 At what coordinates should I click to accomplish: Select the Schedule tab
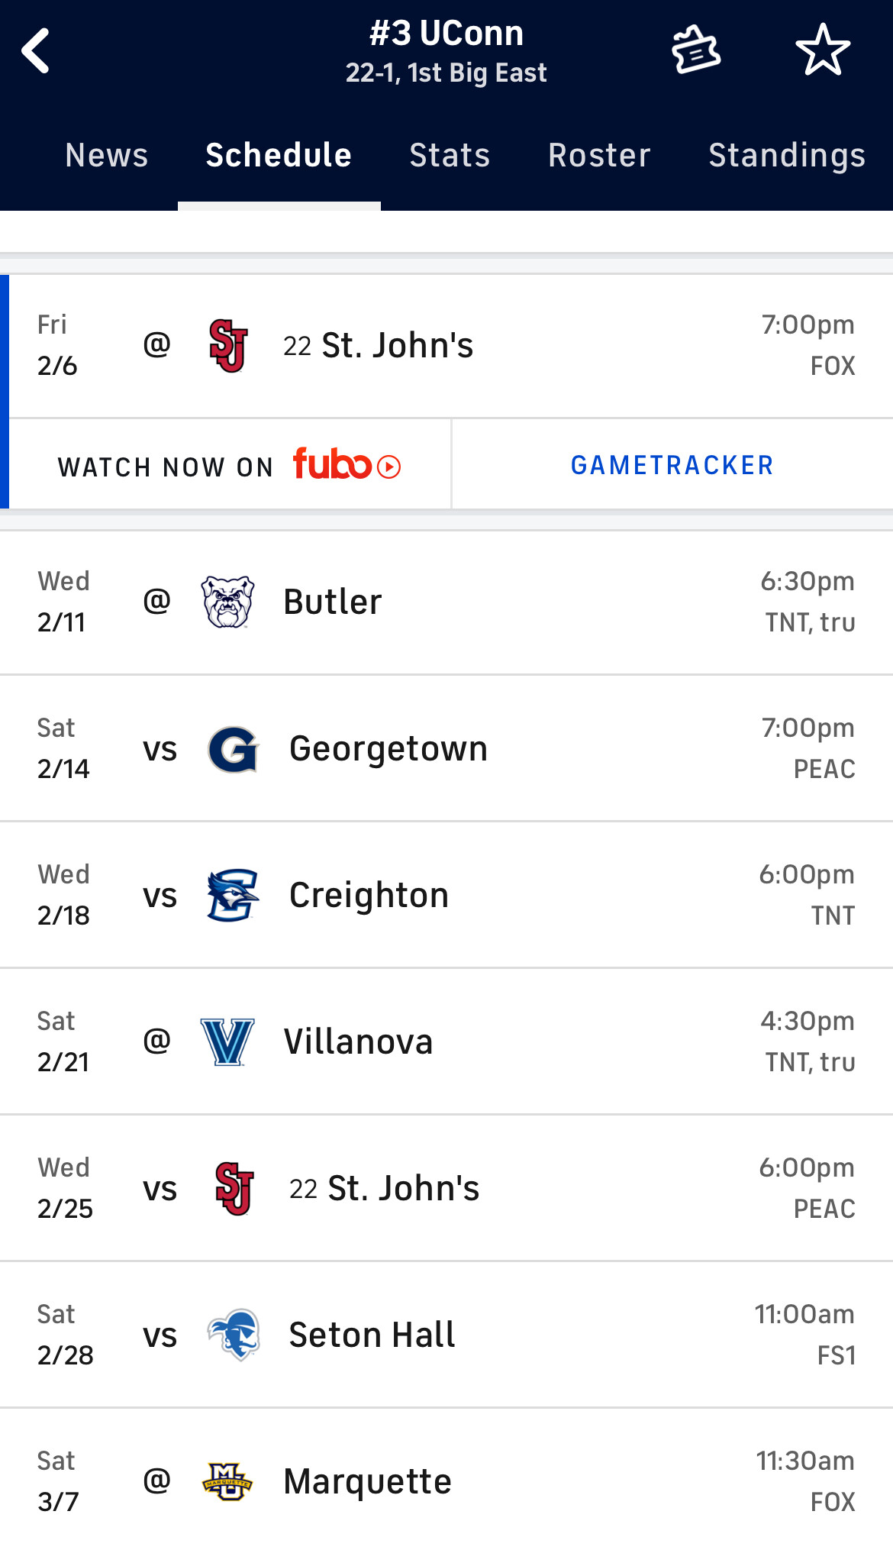click(279, 155)
